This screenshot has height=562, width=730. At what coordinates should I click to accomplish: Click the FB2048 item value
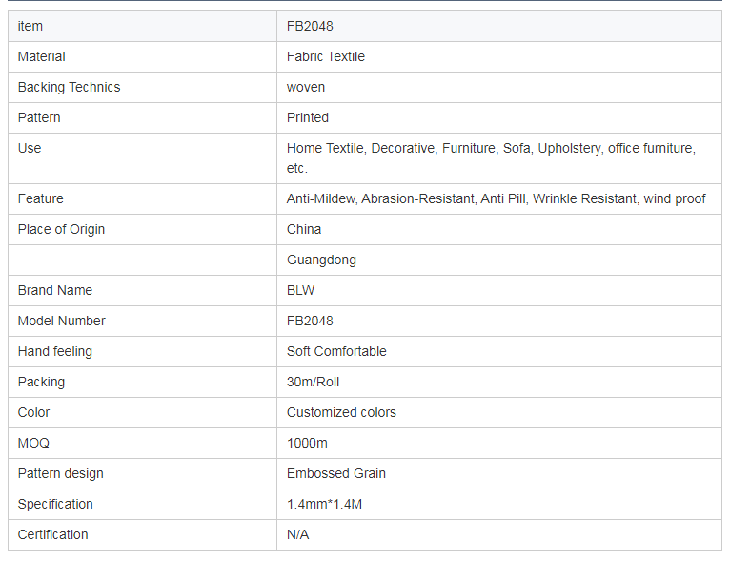pos(310,26)
